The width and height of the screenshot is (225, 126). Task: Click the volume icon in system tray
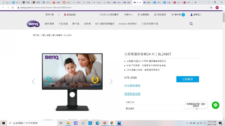point(201,123)
